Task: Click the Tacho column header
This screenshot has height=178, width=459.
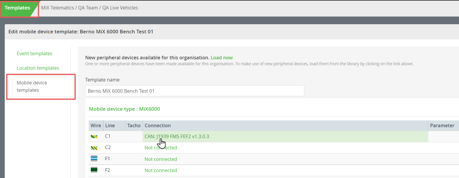Action: click(x=134, y=125)
